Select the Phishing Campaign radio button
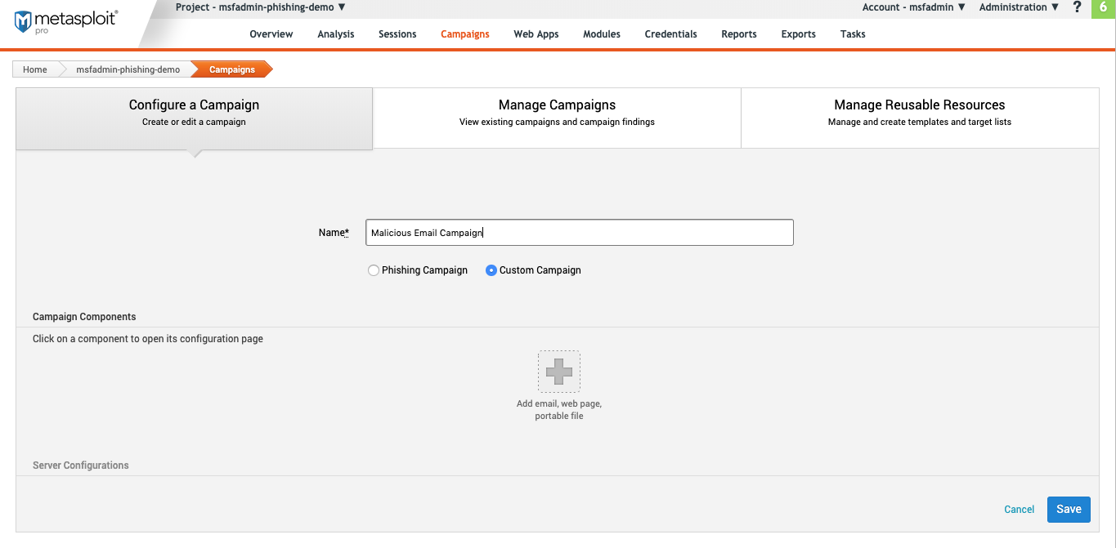 pyautogui.click(x=374, y=270)
